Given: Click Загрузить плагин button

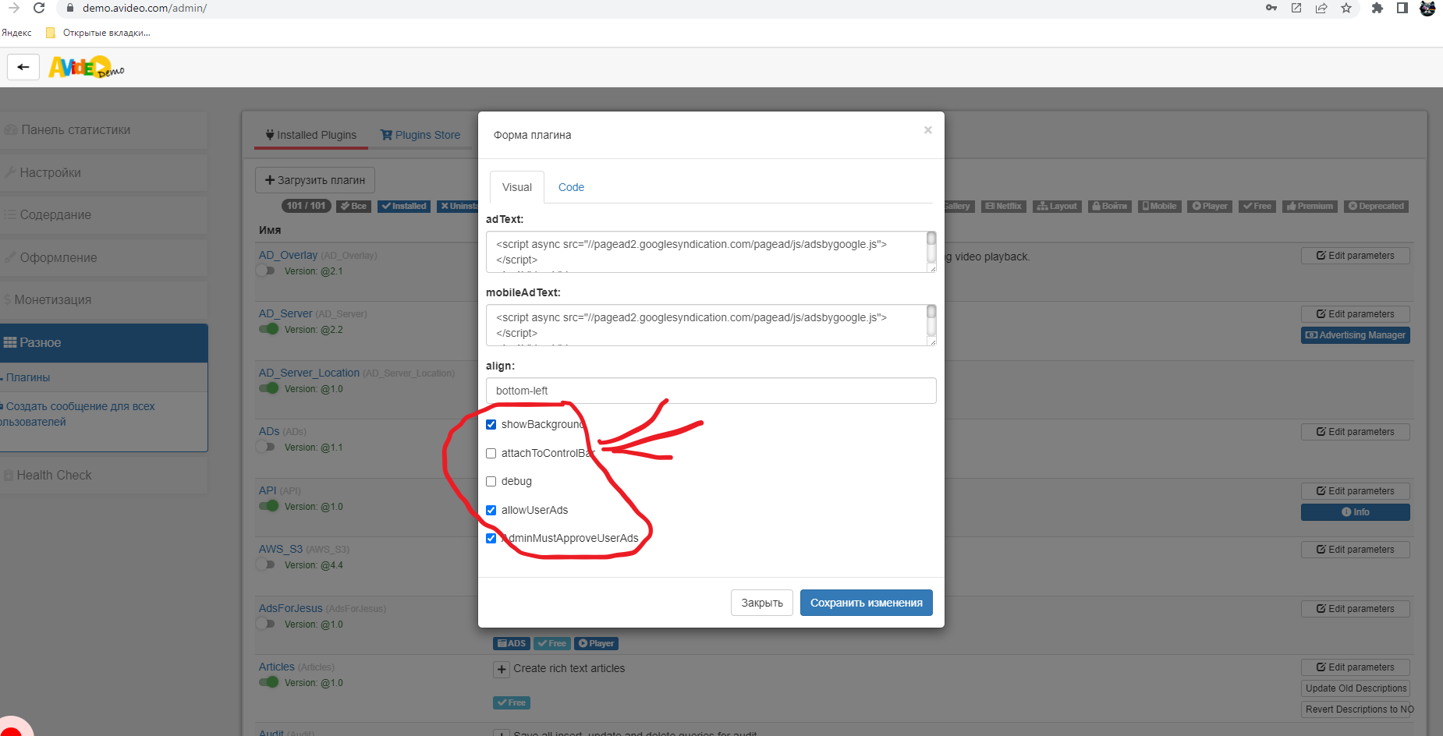Looking at the screenshot, I should 315,180.
